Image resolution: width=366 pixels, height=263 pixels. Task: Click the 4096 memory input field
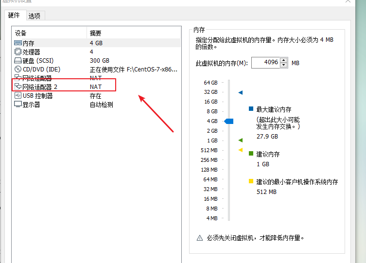tap(266, 63)
